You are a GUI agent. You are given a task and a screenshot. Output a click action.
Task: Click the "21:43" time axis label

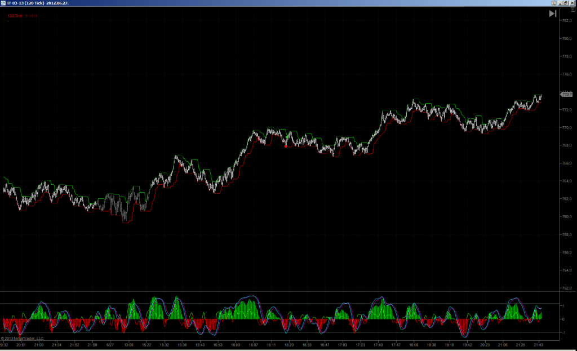coord(538,345)
